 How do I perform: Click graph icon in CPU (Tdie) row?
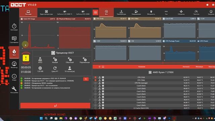(103, 80)
